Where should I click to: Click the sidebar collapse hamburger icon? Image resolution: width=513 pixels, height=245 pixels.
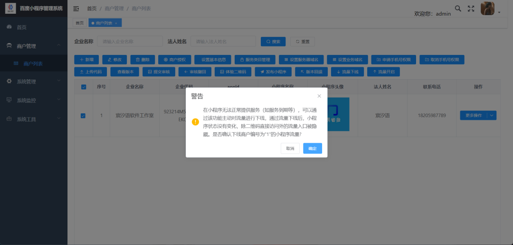[76, 9]
